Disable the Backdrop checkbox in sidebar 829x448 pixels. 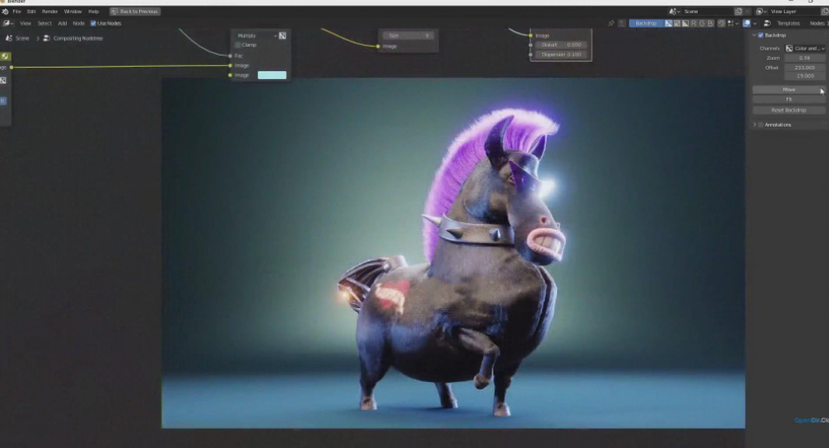(761, 36)
